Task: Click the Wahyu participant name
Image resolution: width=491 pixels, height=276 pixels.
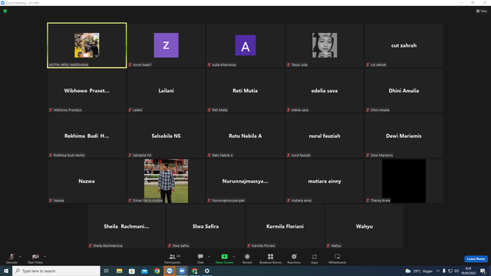Action: (x=364, y=226)
